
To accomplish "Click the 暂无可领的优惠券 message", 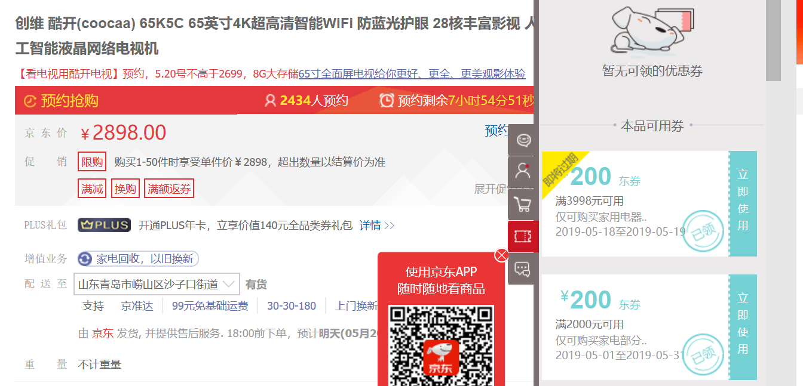I will (x=652, y=71).
